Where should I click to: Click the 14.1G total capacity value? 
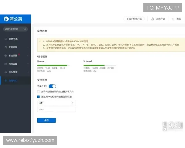63,68
